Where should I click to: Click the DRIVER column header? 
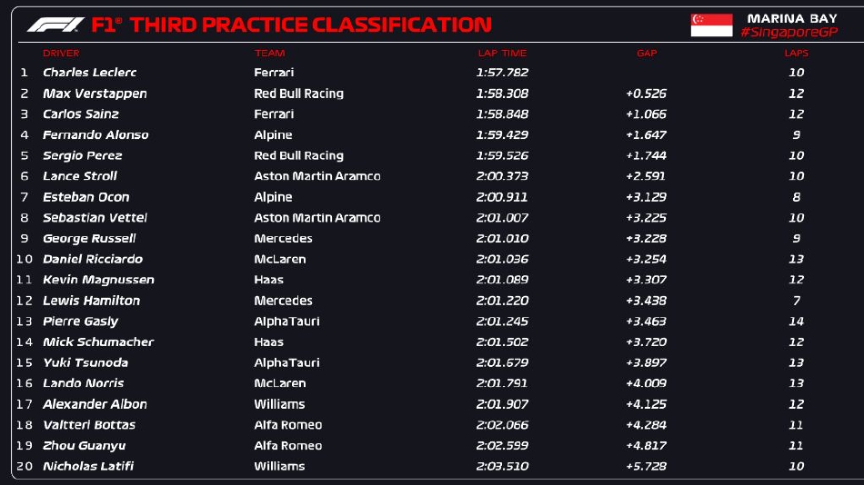tap(61, 54)
